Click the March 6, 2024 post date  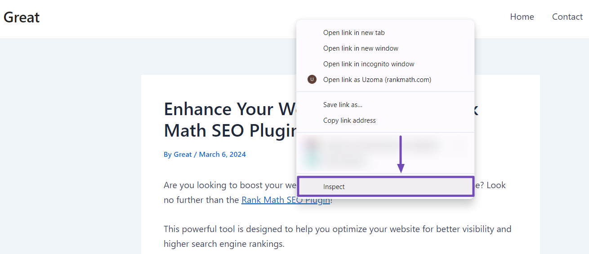[x=223, y=154]
